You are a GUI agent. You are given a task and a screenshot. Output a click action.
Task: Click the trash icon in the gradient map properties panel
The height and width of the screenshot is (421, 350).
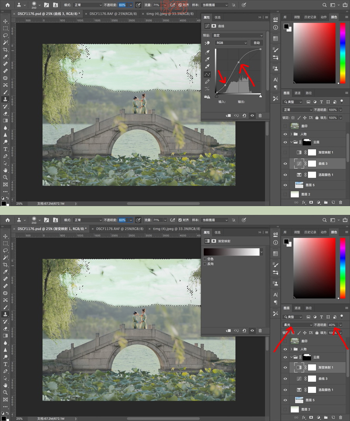point(260,331)
